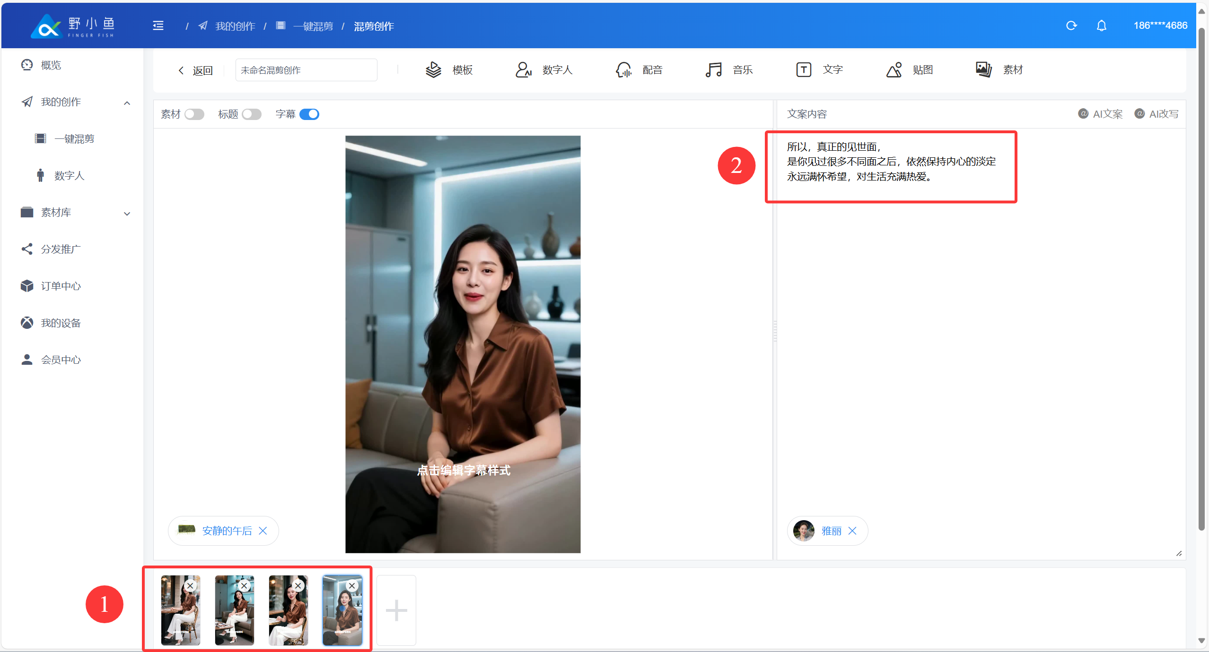Disable the 字幕 subtitle toggle
1209x652 pixels.
pos(309,114)
